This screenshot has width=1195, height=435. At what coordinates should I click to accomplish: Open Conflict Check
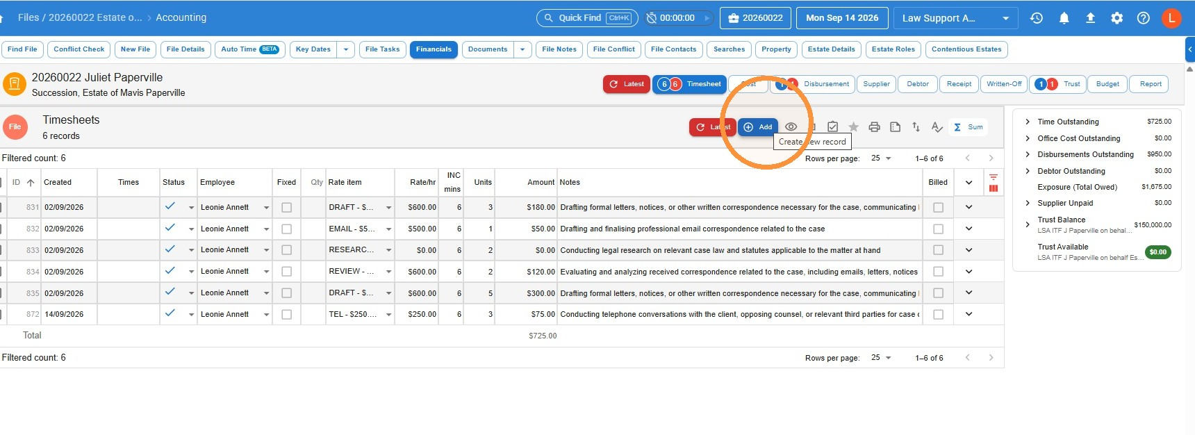tap(79, 49)
